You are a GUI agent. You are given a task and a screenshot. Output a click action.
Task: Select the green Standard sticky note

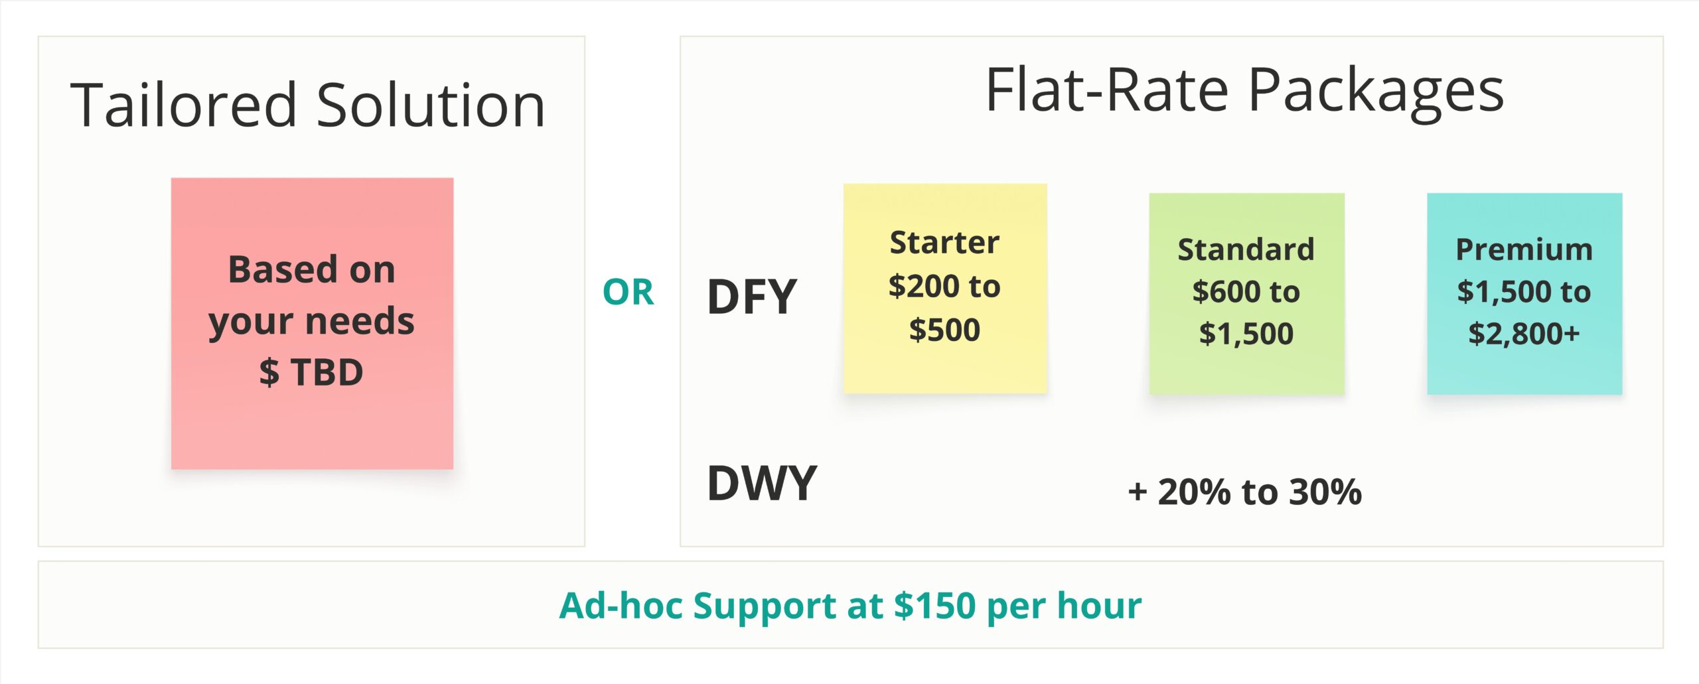(1246, 372)
